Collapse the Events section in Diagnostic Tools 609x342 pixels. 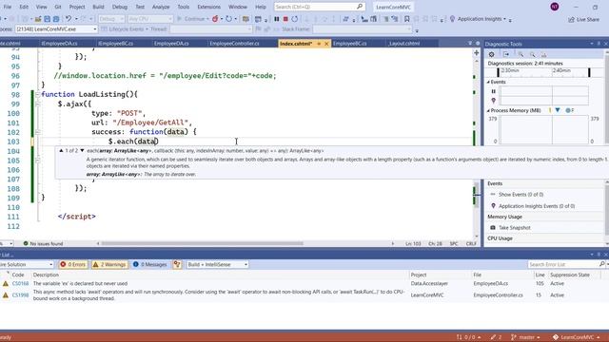488,82
